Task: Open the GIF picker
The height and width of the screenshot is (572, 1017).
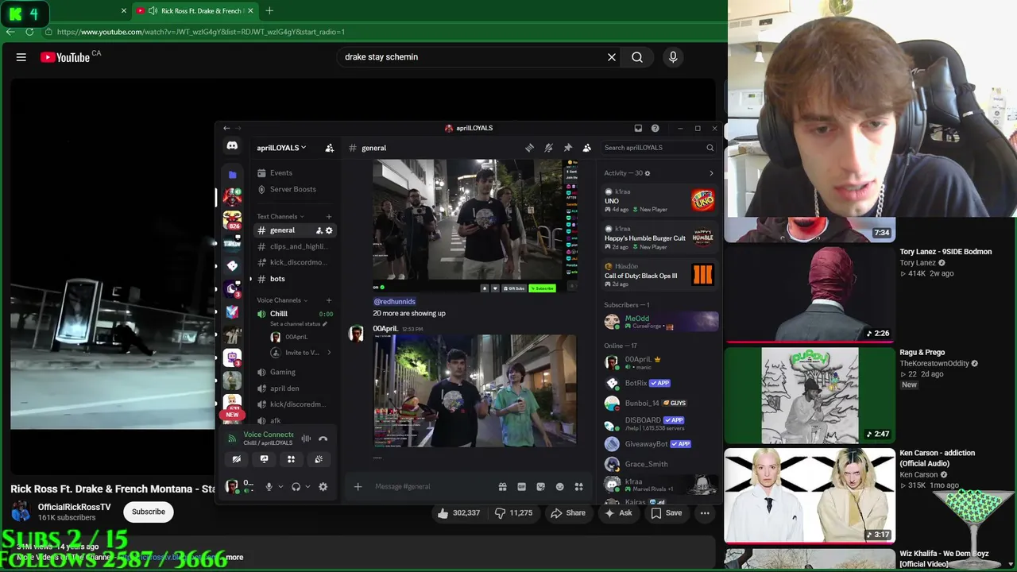Action: (521, 486)
